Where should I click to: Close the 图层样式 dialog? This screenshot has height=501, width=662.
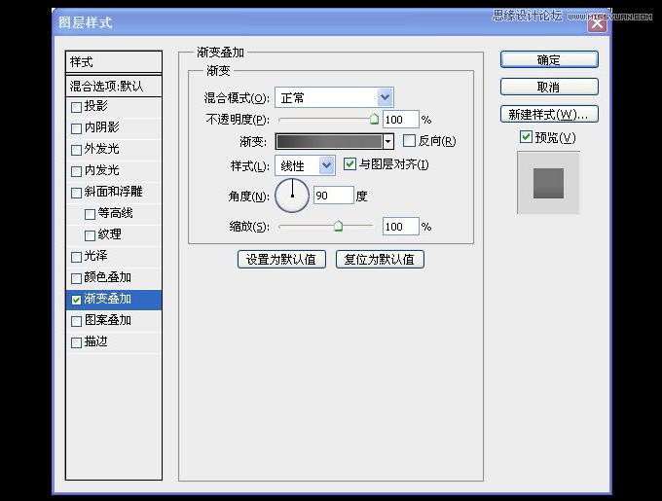pos(597,23)
